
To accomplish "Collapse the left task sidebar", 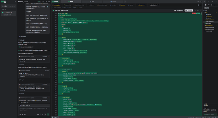I will (15, 2).
